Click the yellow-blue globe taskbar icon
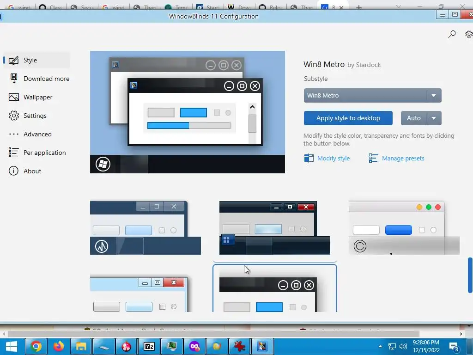The height and width of the screenshot is (355, 473). 217,346
